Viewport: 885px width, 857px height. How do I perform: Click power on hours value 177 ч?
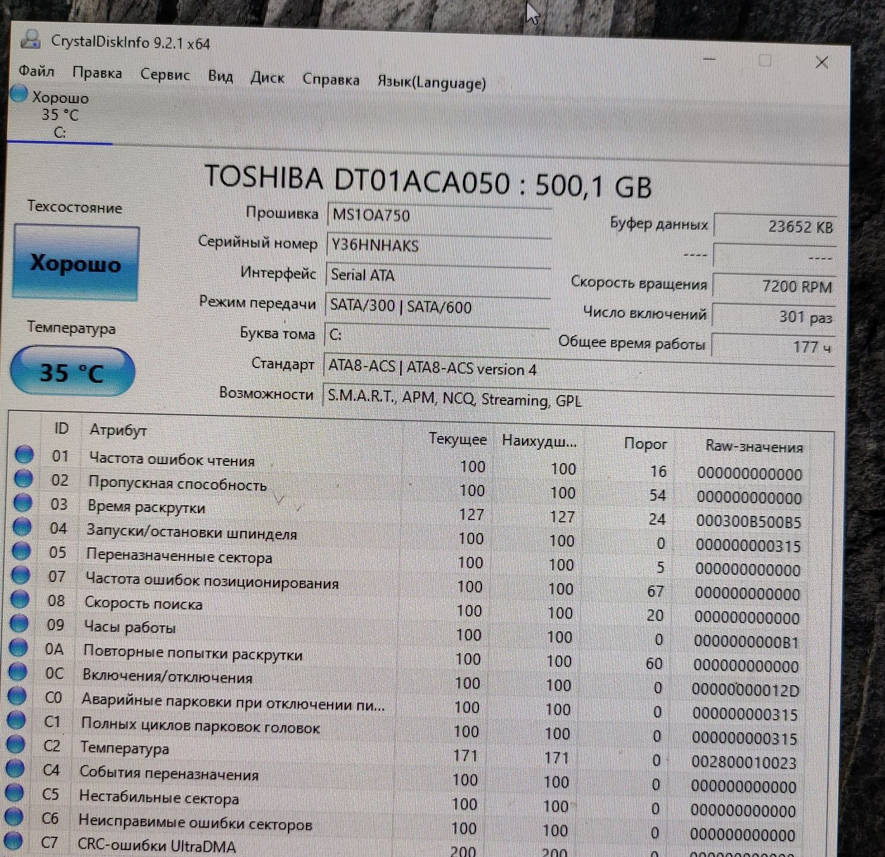[x=772, y=347]
